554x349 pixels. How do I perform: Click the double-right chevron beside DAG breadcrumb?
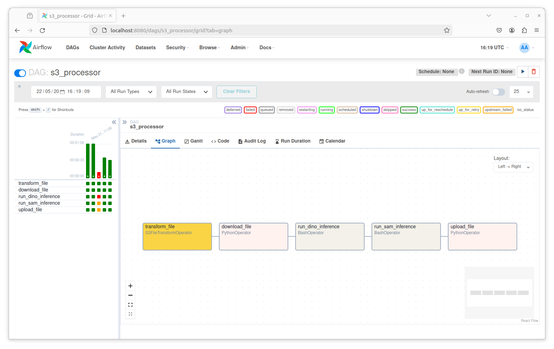click(x=125, y=122)
